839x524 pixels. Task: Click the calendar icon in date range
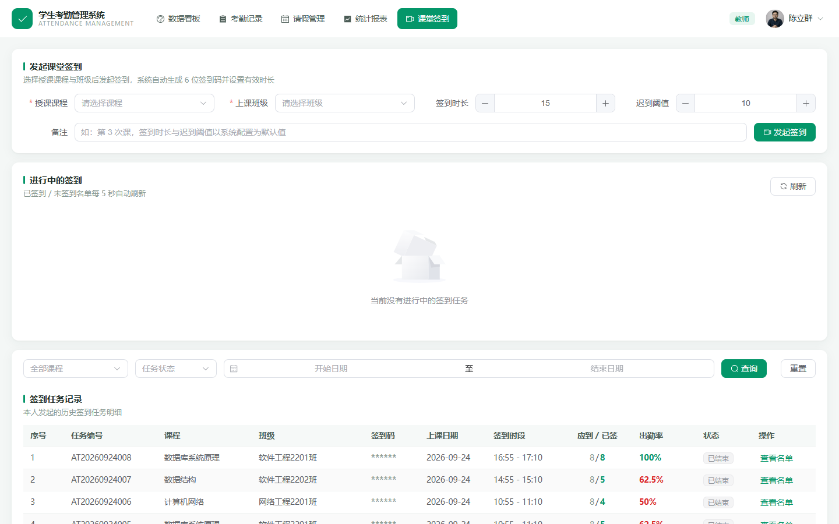pos(234,369)
